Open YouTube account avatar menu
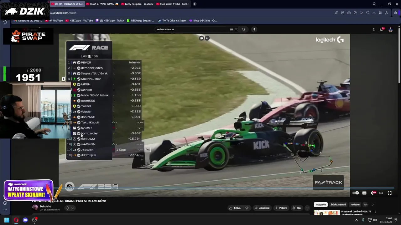 click(x=390, y=29)
